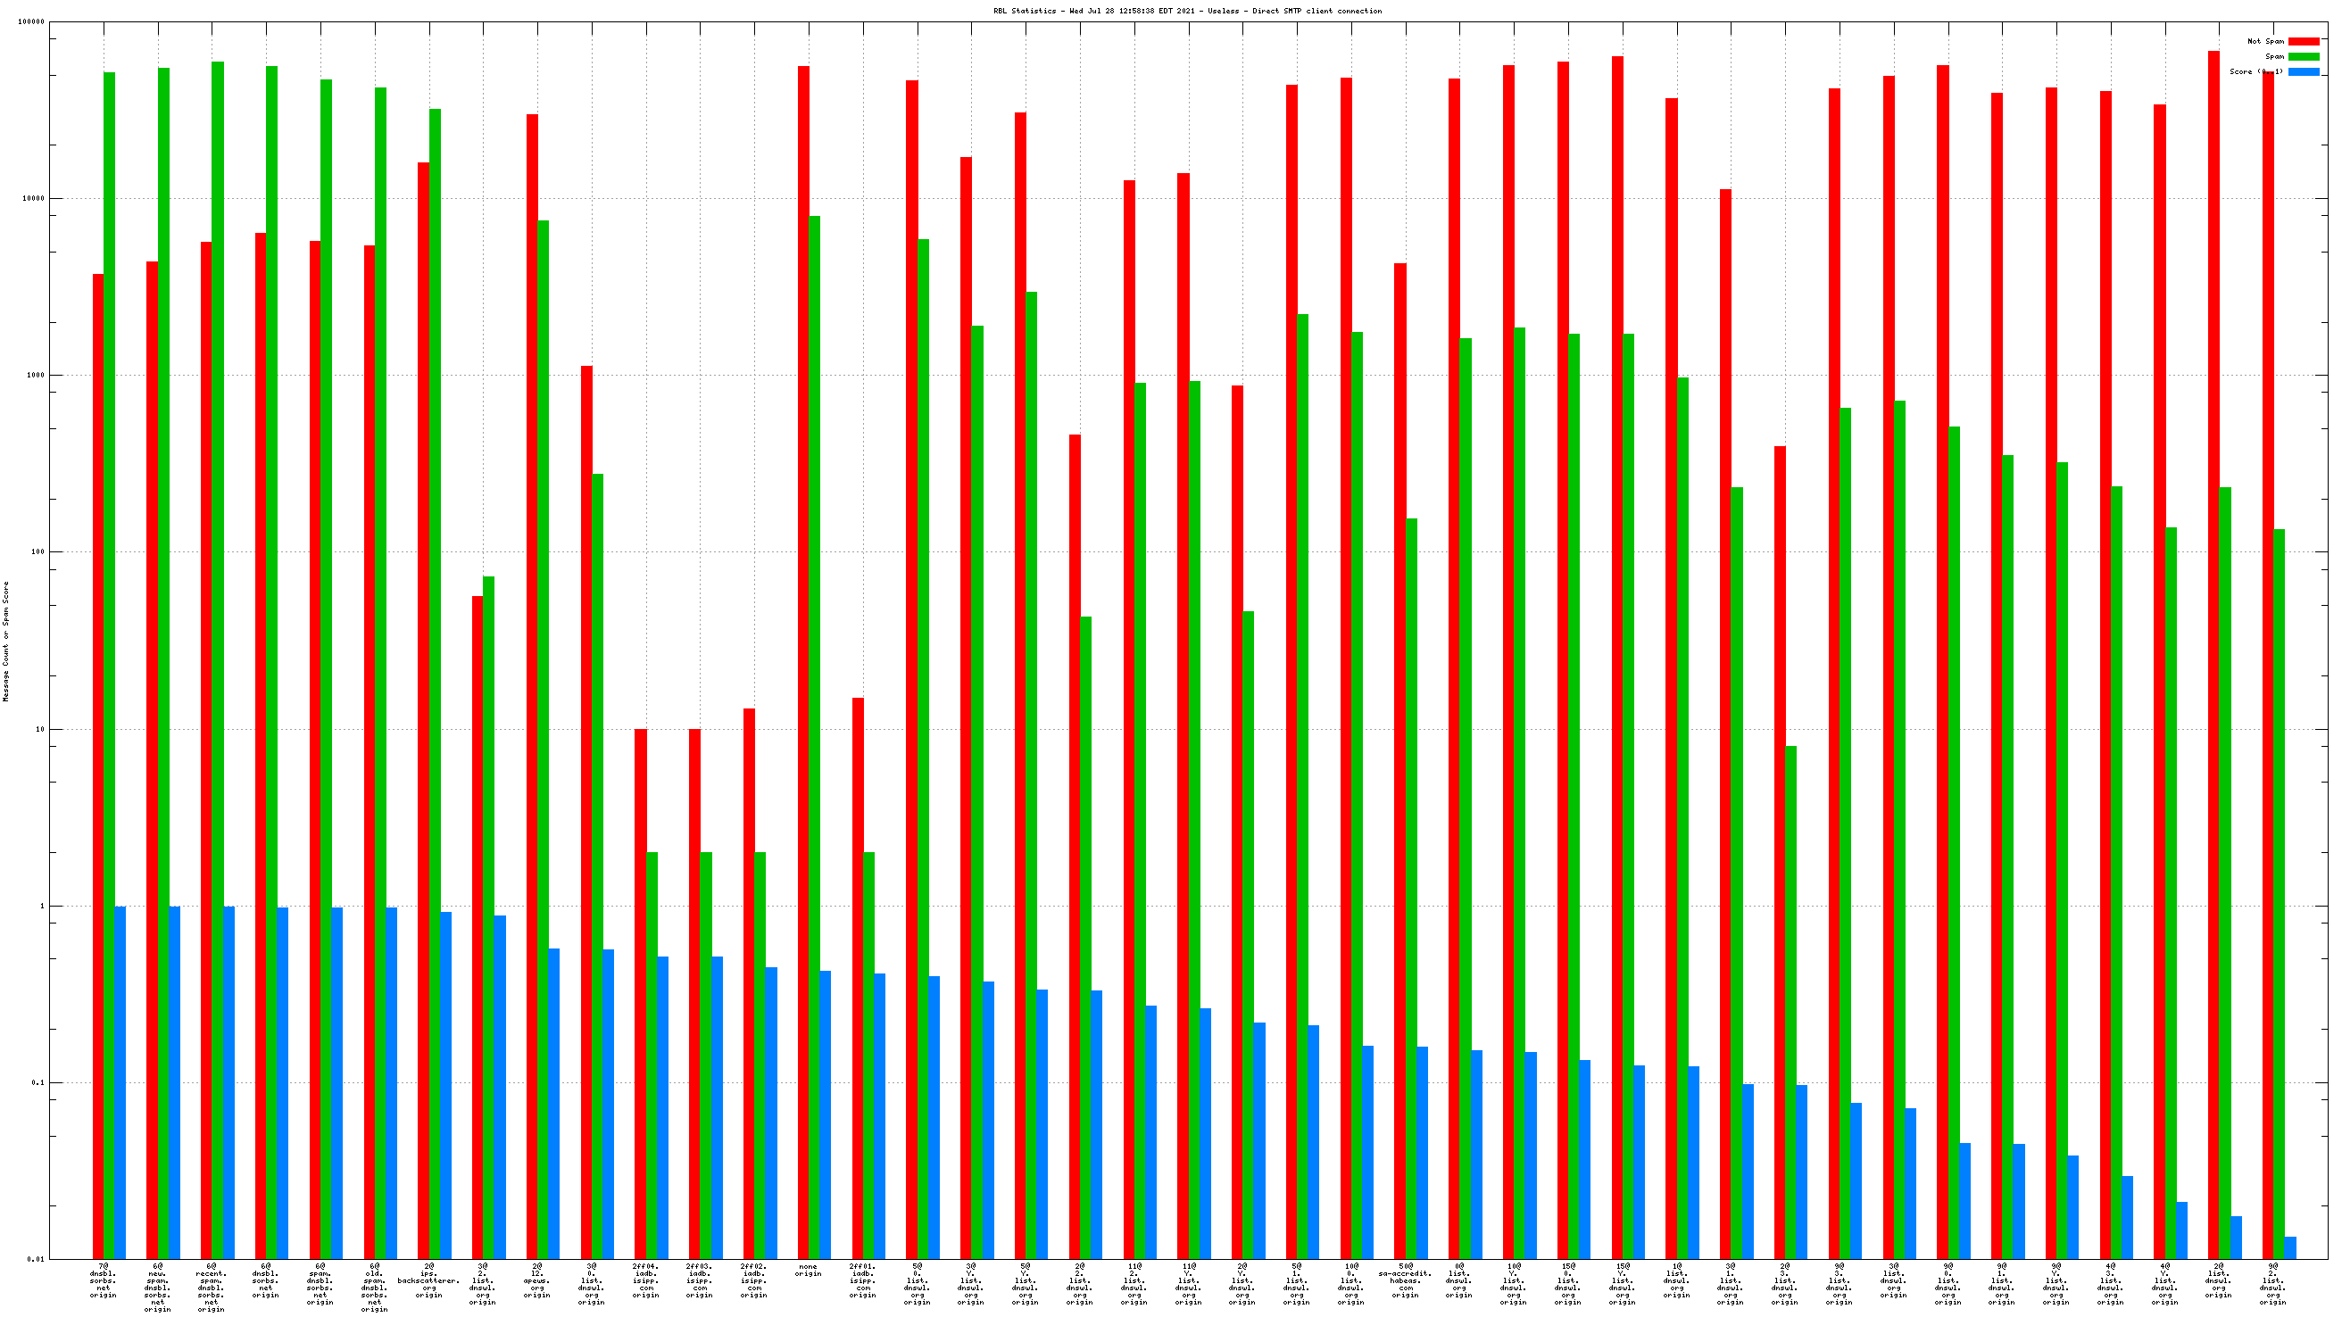Click the 'Message Count or Spam Score' axis title
Viewport: 2342px width, 1317px height.
click(6, 642)
